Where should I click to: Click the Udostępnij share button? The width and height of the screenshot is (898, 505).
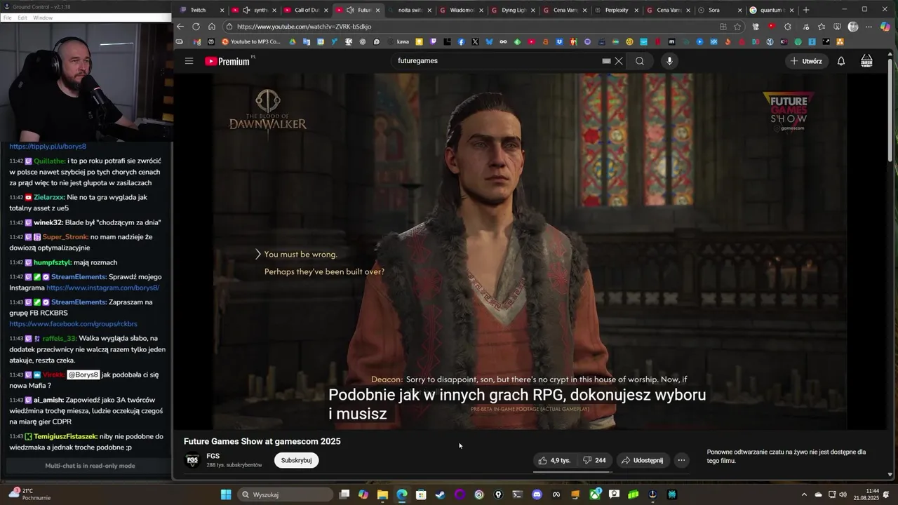pyautogui.click(x=642, y=460)
